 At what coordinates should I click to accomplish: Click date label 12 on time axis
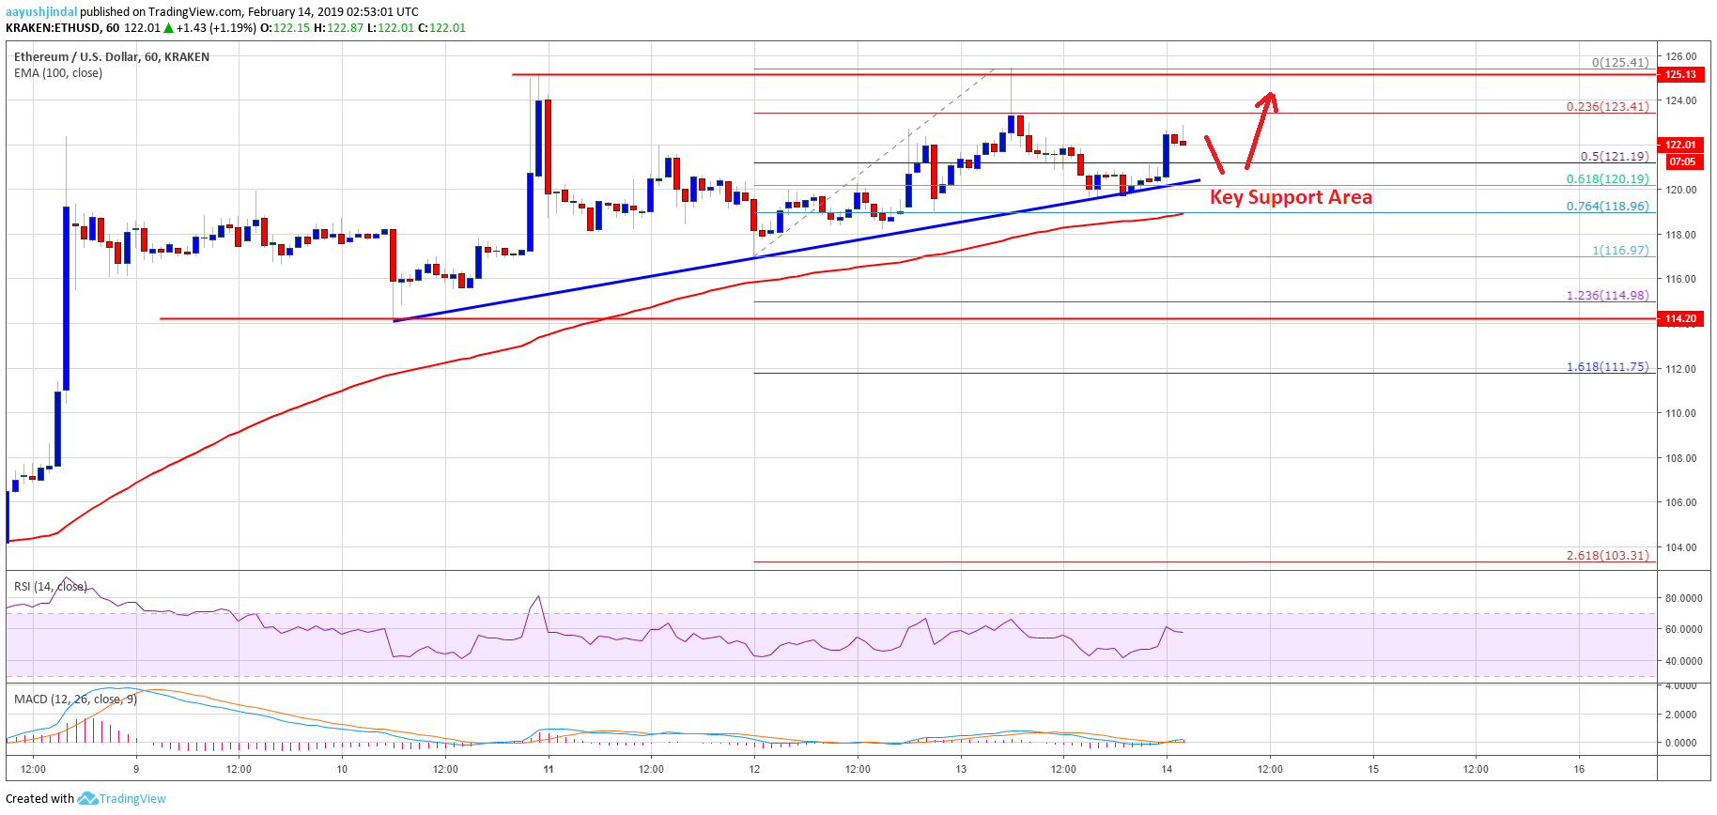pyautogui.click(x=754, y=770)
